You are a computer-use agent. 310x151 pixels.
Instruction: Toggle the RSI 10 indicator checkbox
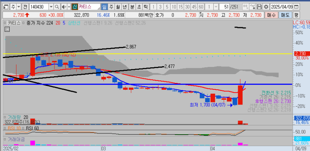point(5,128)
